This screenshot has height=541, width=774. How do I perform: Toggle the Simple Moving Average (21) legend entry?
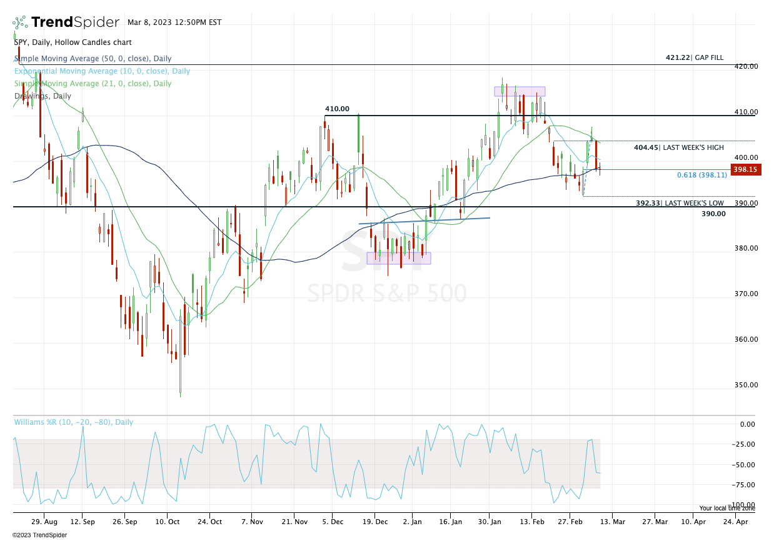click(93, 84)
